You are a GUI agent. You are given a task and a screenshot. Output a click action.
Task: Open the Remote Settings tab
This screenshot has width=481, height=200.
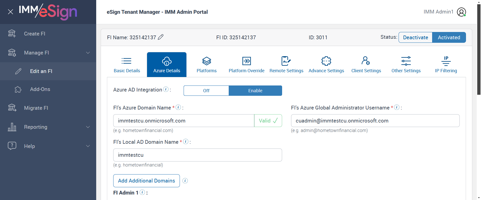click(x=286, y=65)
